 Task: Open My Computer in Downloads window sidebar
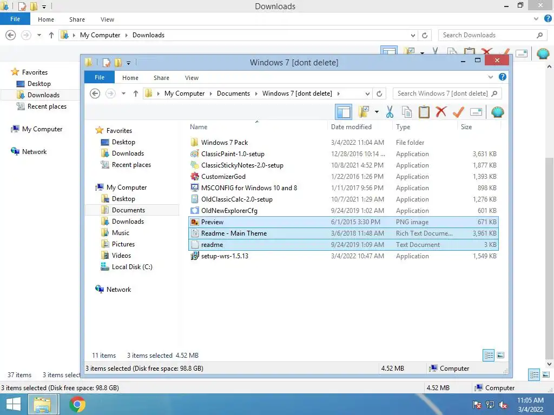(42, 129)
